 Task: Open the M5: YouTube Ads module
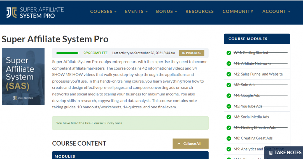point(248,106)
